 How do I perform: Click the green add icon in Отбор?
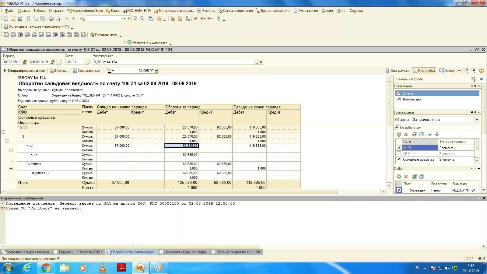click(399, 177)
